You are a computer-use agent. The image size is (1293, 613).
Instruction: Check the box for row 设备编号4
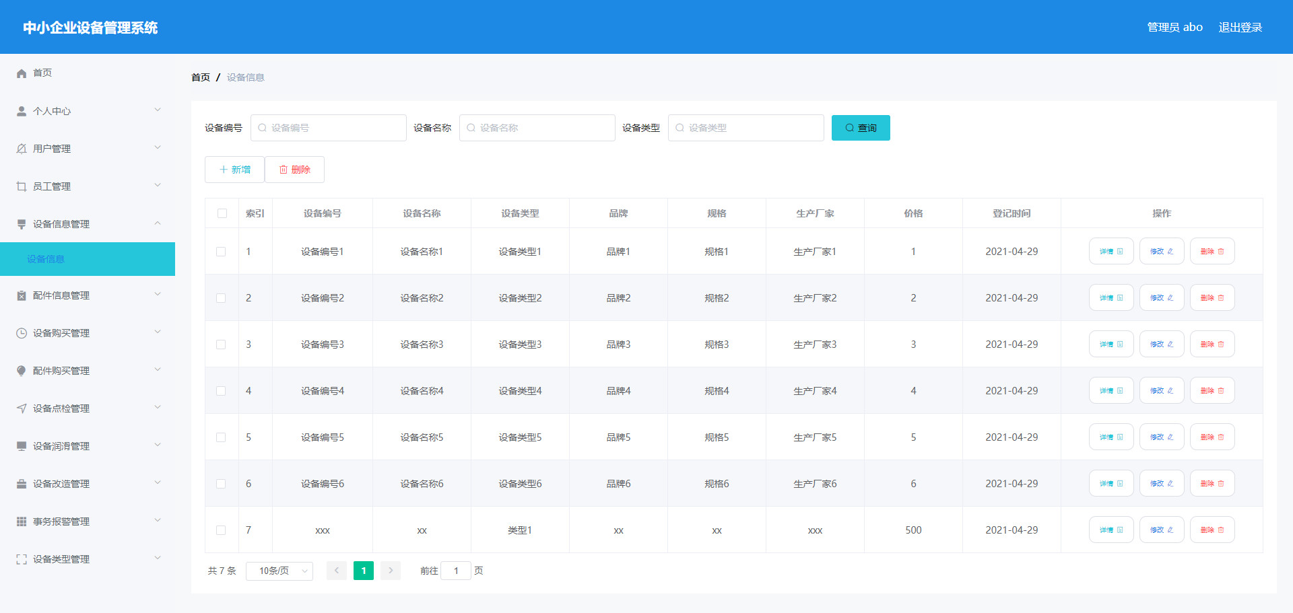pyautogui.click(x=221, y=391)
